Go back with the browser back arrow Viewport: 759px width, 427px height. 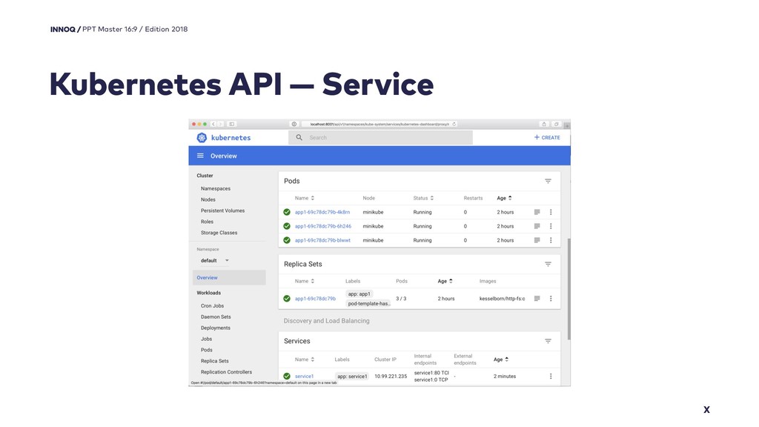click(x=213, y=124)
